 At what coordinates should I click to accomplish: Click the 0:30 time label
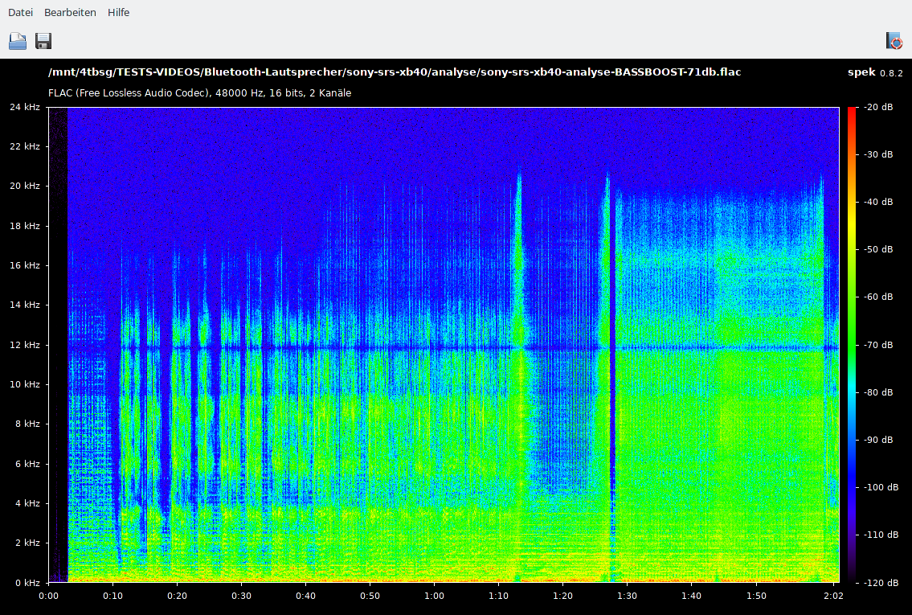(241, 596)
